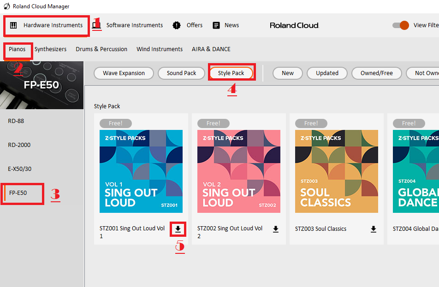The width and height of the screenshot is (439, 287).
Task: Download STZ003 Soul Classics pack
Action: [374, 228]
